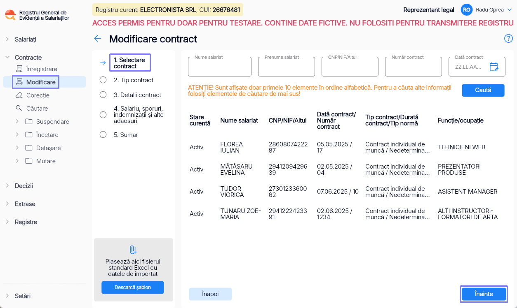The width and height of the screenshot is (517, 308).
Task: Click the Detașare folder icon
Action: point(29,148)
